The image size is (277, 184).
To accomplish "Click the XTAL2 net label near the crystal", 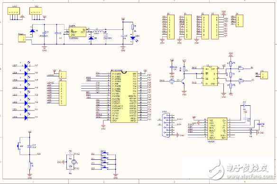I will pos(77,154).
